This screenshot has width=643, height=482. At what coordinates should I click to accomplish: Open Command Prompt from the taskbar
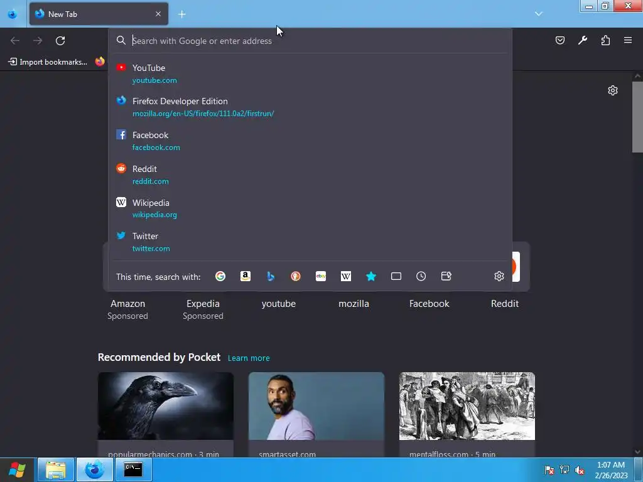click(133, 469)
